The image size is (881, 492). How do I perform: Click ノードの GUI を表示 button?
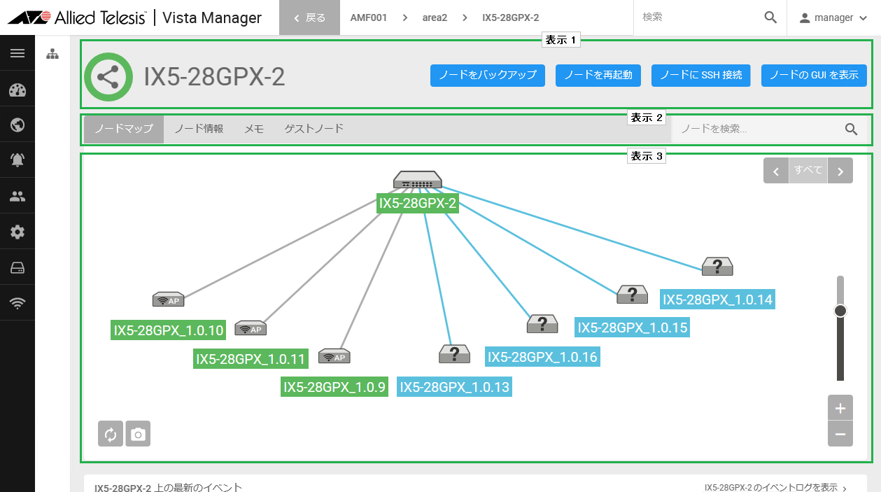click(815, 75)
